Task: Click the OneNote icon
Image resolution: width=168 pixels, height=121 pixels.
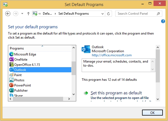Action: [11, 59]
